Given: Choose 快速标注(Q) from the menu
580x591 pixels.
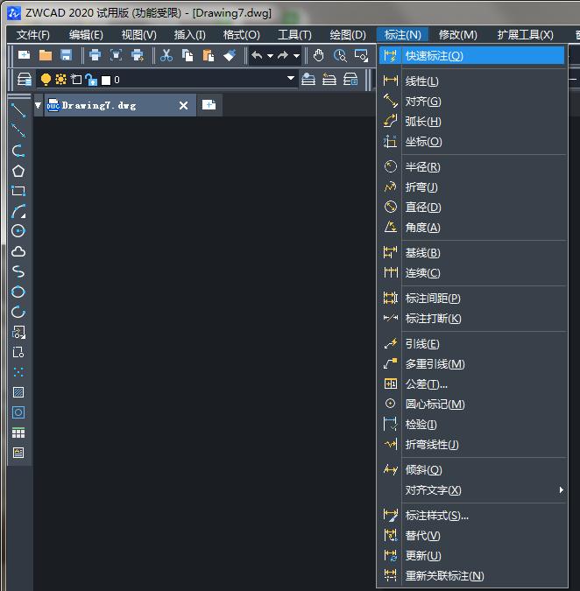Looking at the screenshot, I should [x=434, y=56].
